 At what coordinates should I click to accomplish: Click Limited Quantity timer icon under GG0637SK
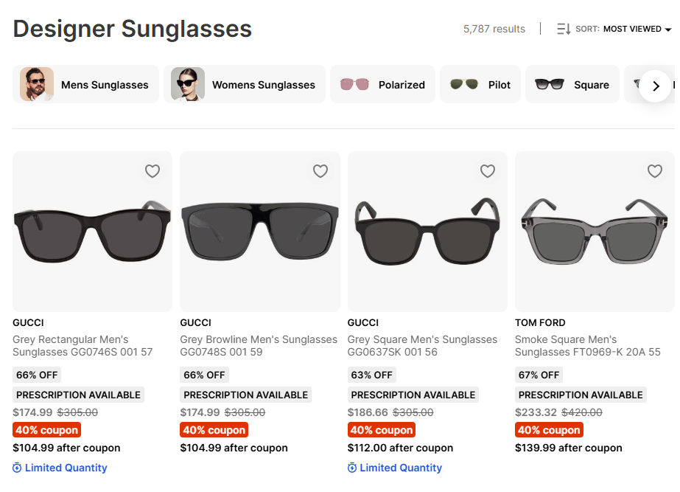click(352, 468)
